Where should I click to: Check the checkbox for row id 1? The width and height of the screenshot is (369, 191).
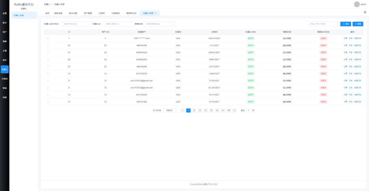point(48,38)
